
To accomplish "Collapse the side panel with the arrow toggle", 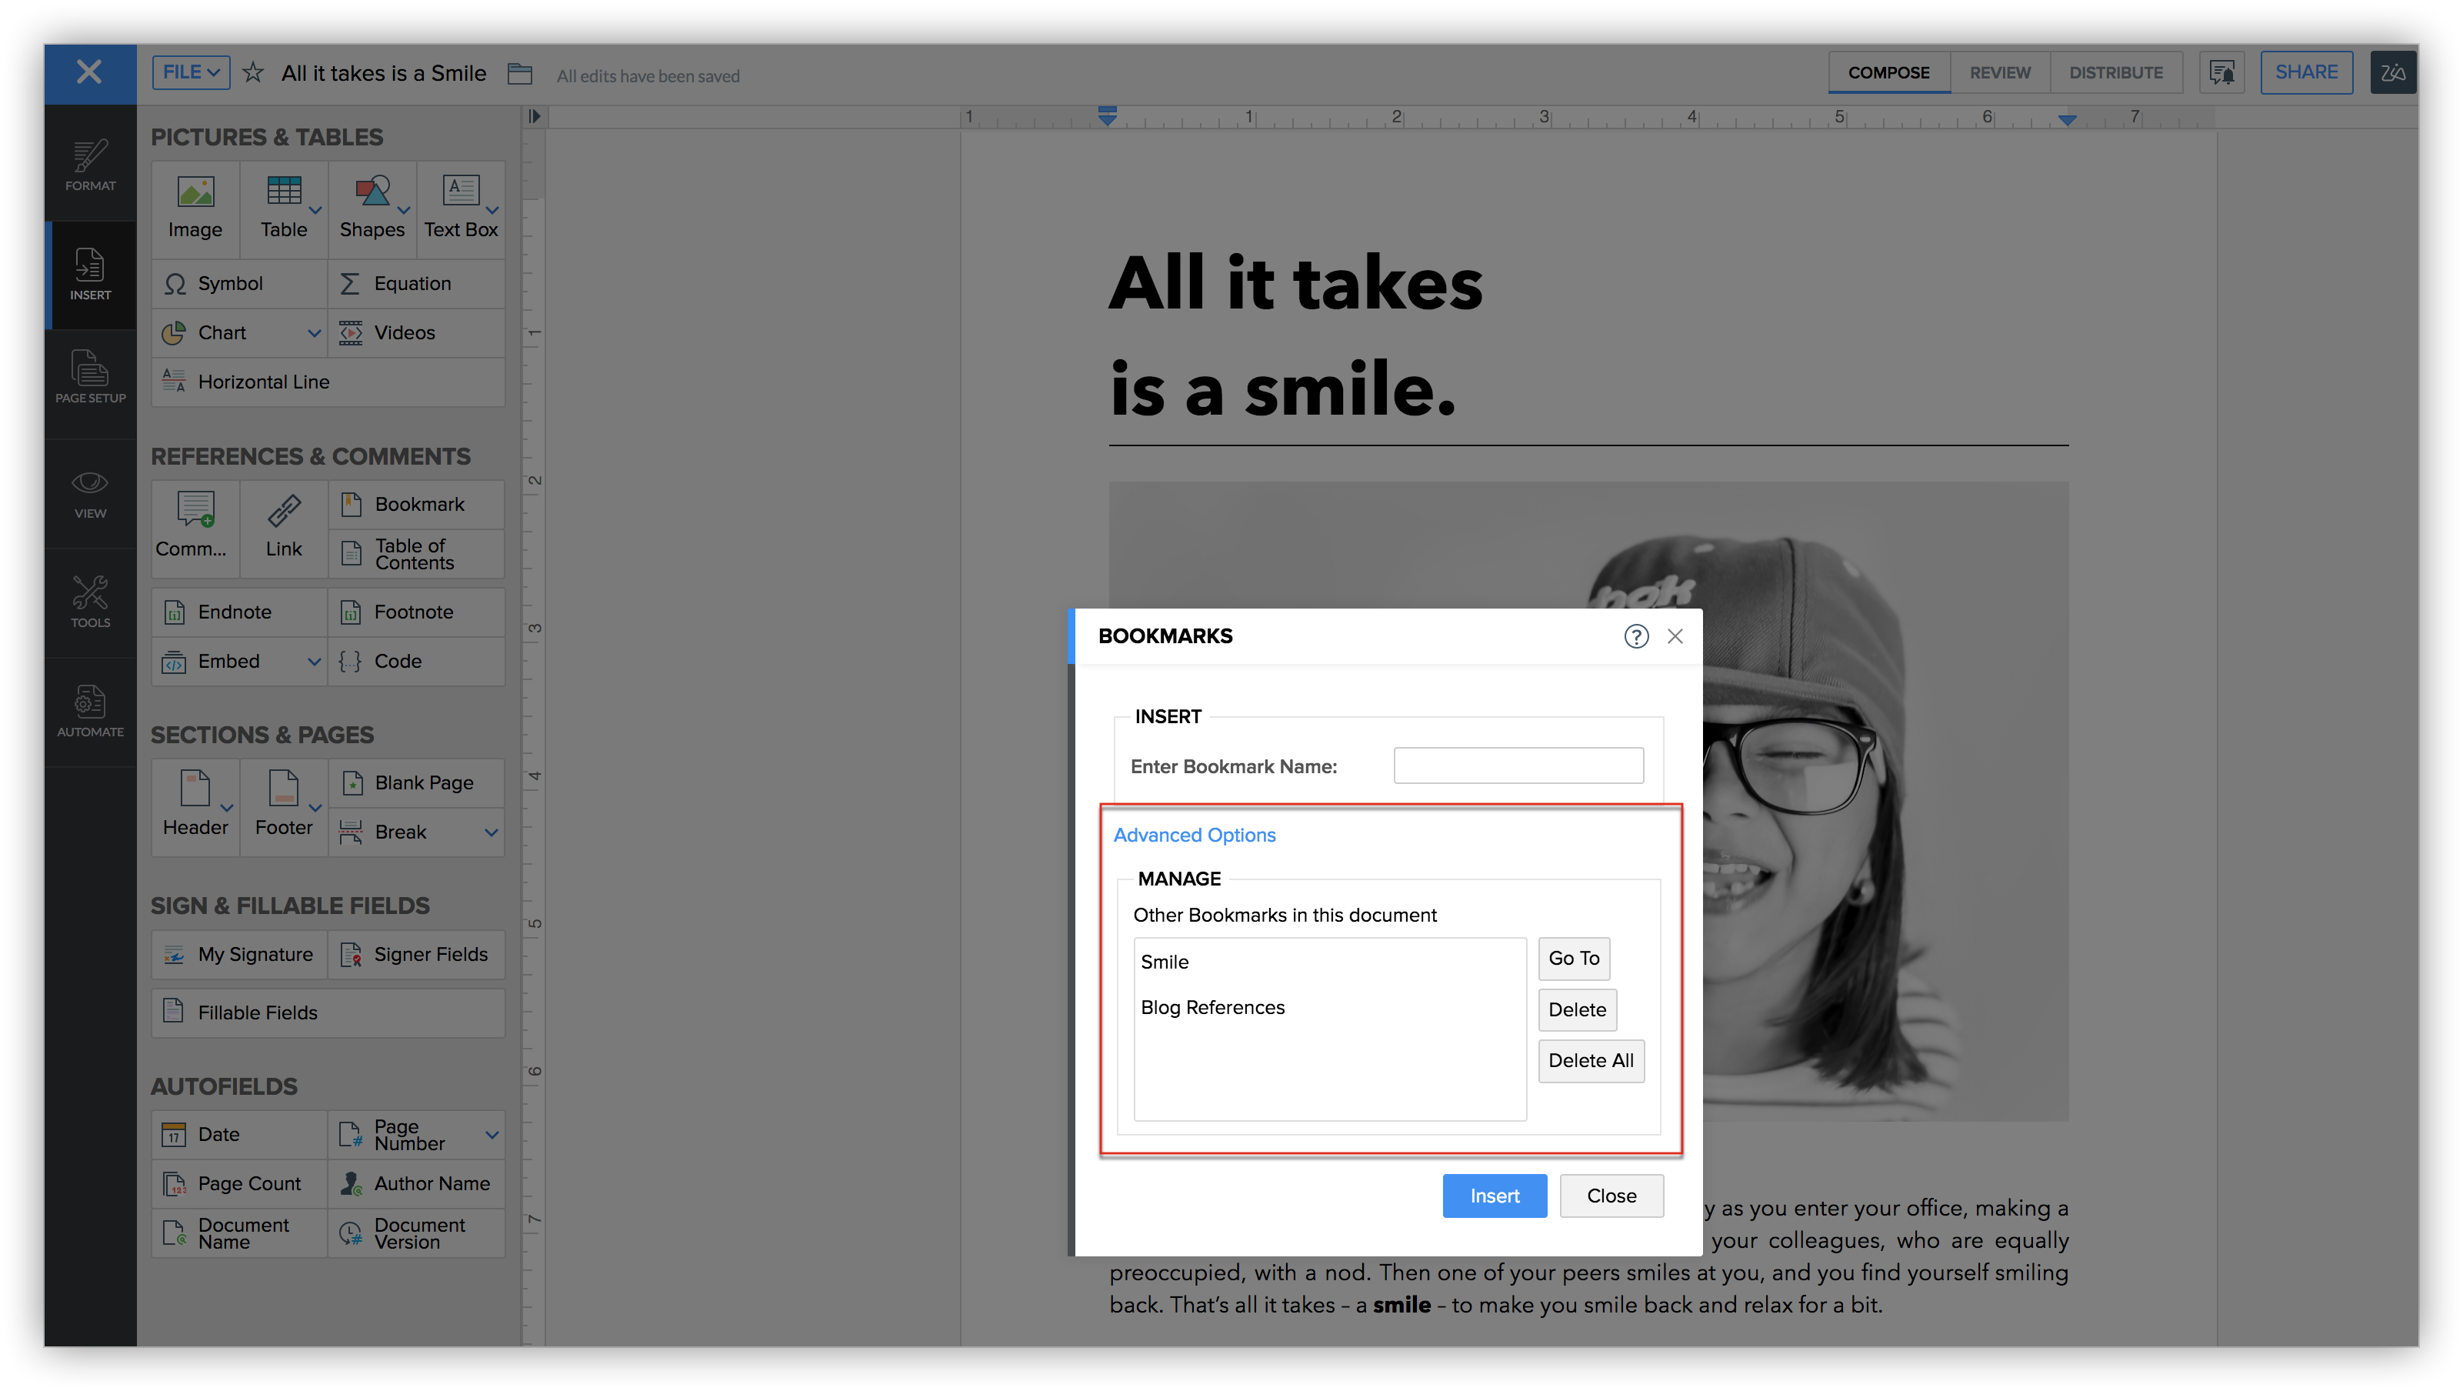I will tap(535, 117).
